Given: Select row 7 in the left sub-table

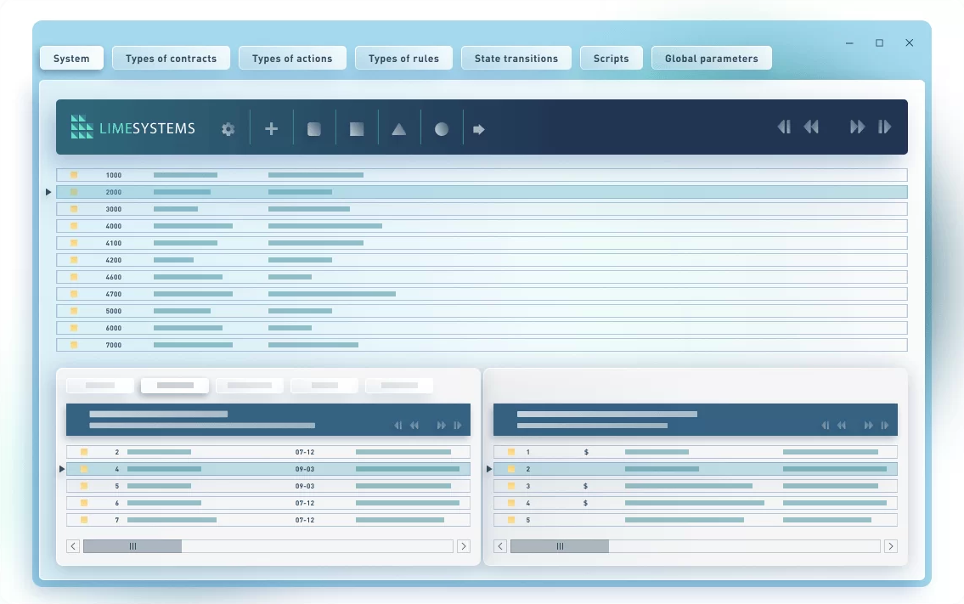Looking at the screenshot, I should click(x=268, y=520).
